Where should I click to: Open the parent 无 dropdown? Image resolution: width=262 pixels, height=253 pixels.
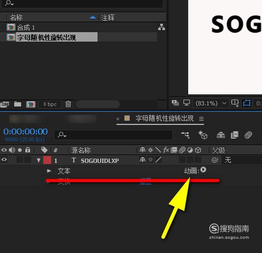click(x=241, y=160)
